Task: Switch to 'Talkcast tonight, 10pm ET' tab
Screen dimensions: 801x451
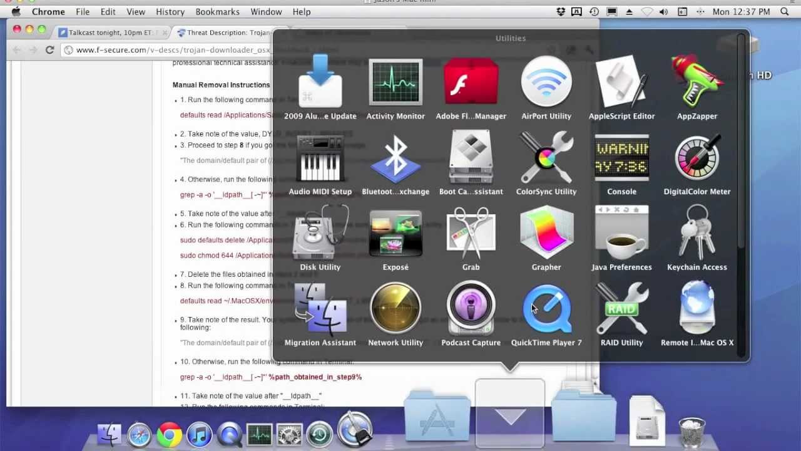Action: pyautogui.click(x=113, y=33)
